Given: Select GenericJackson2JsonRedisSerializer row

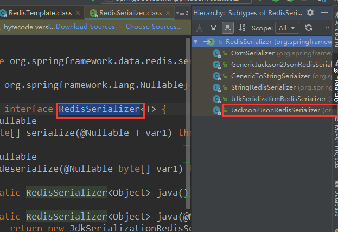Looking at the screenshot, I should (x=262, y=65).
